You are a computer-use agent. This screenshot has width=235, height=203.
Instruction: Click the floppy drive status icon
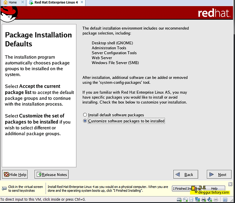point(191,199)
